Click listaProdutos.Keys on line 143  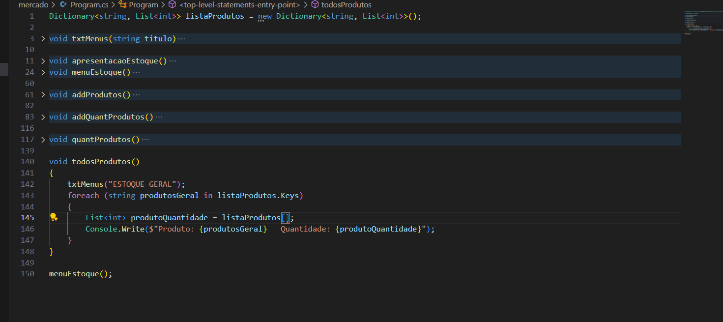(258, 196)
